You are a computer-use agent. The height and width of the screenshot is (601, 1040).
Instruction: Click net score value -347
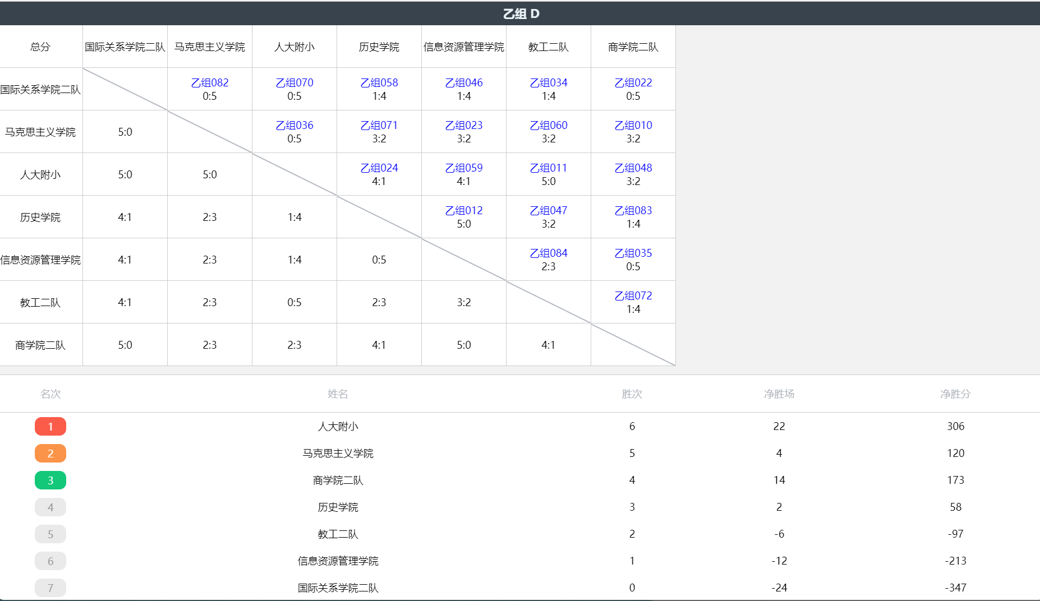956,588
